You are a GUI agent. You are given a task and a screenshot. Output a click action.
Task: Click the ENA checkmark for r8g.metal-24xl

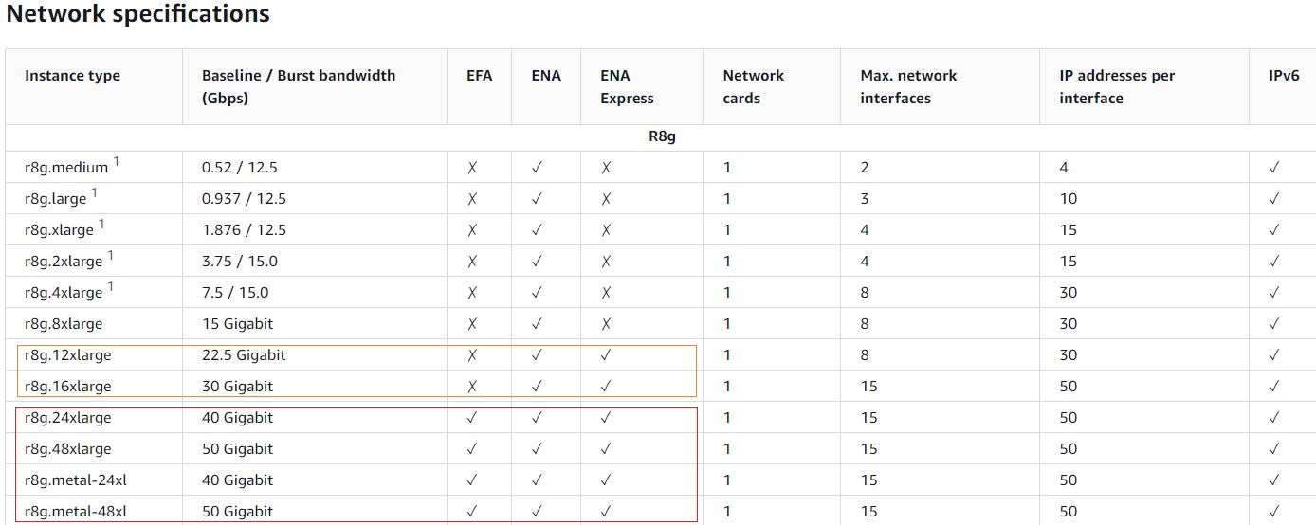pos(537,480)
